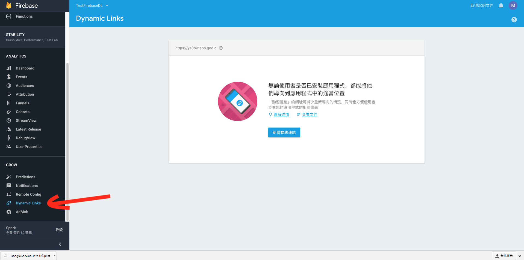Click the Notifications message icon
The image size is (524, 260).
click(x=9, y=186)
